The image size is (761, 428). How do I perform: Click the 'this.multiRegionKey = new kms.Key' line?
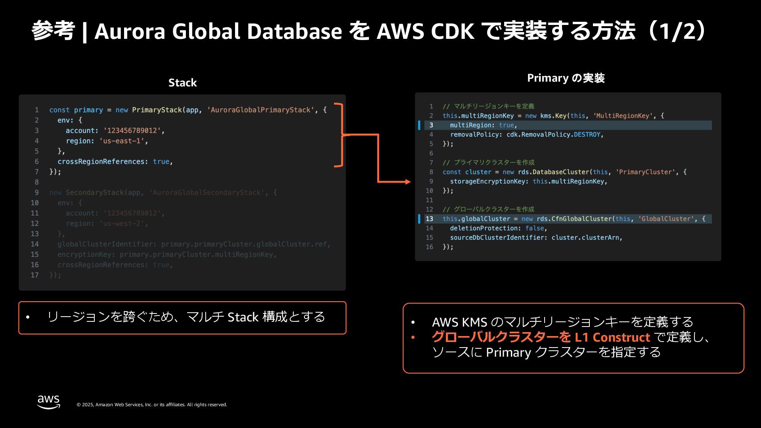(x=553, y=116)
